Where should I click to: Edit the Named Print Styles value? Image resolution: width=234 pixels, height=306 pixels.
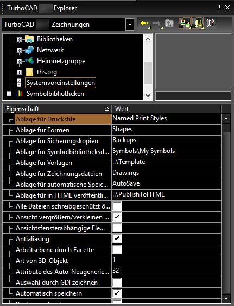tap(166, 119)
